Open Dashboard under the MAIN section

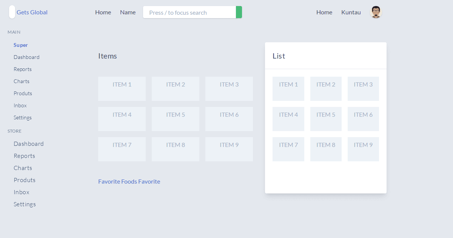(26, 57)
